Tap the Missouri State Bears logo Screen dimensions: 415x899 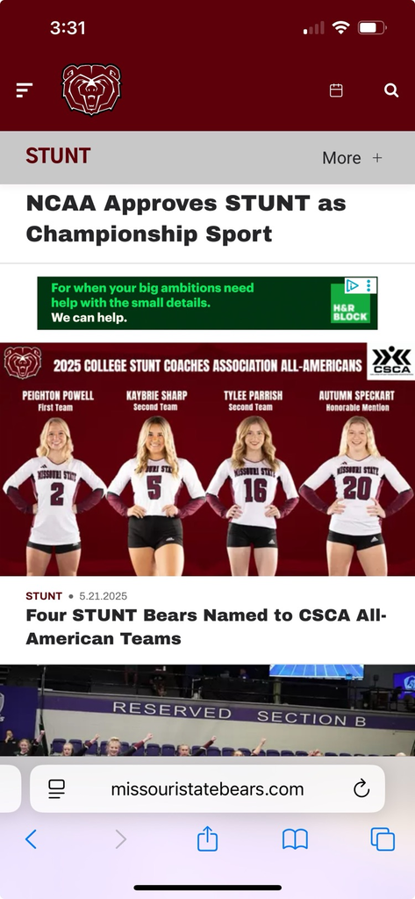(92, 90)
